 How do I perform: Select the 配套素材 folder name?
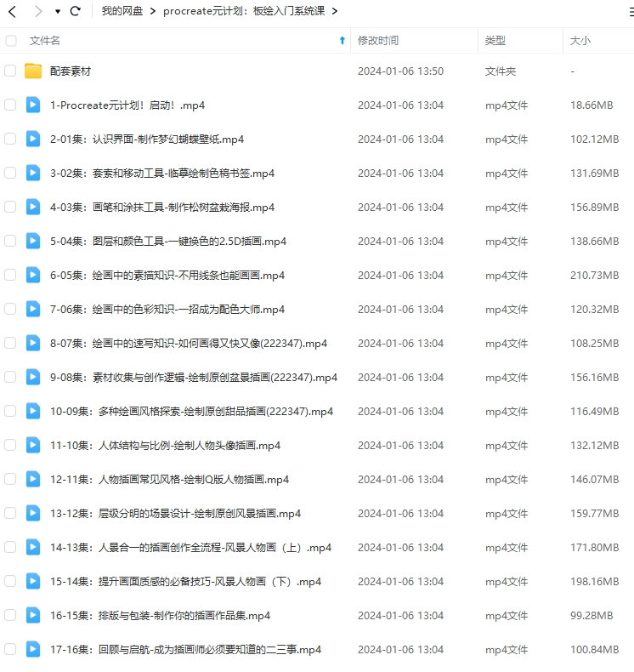click(x=71, y=71)
